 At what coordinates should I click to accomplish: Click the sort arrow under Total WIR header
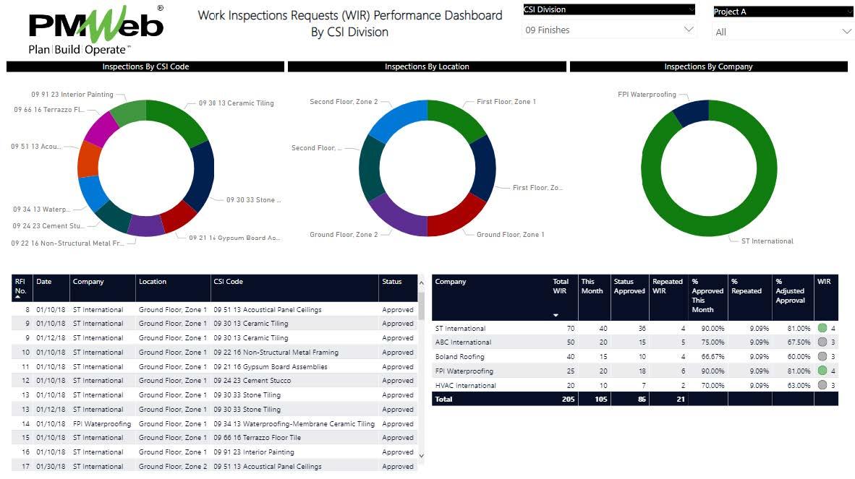coord(556,315)
